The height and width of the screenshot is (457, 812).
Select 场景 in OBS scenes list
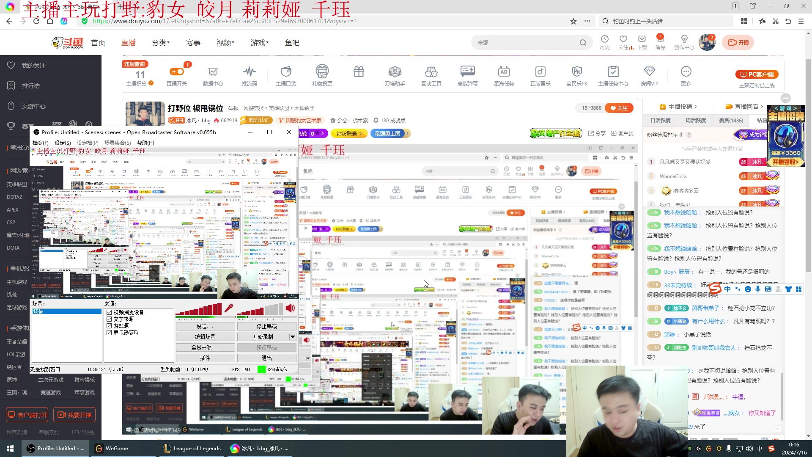67,311
